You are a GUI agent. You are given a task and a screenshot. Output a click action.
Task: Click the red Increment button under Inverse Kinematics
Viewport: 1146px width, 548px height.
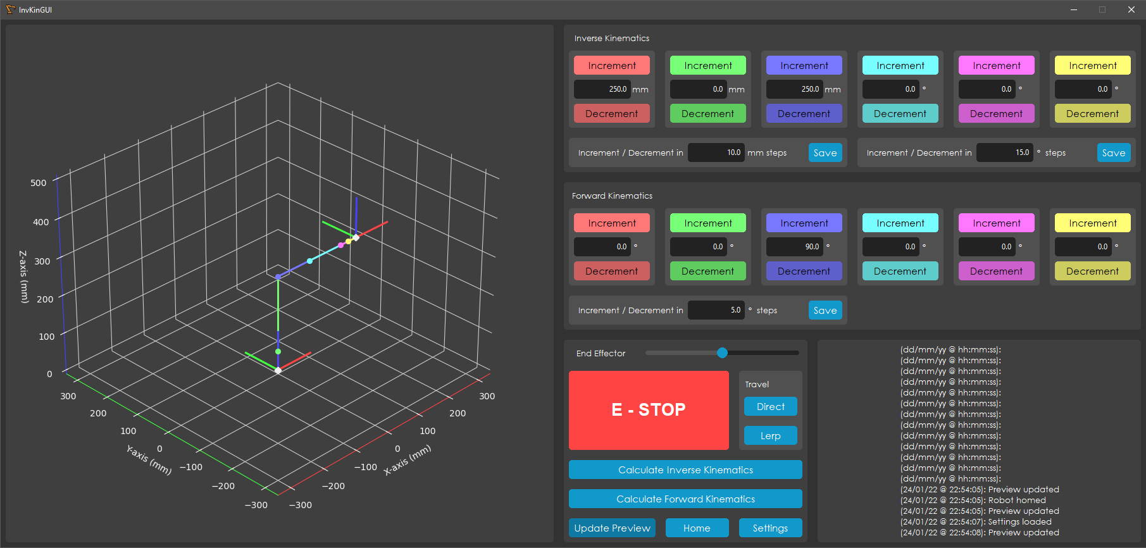[x=611, y=65]
